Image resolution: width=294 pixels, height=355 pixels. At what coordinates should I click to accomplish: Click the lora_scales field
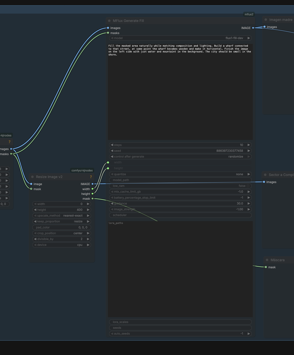pyautogui.click(x=180, y=322)
